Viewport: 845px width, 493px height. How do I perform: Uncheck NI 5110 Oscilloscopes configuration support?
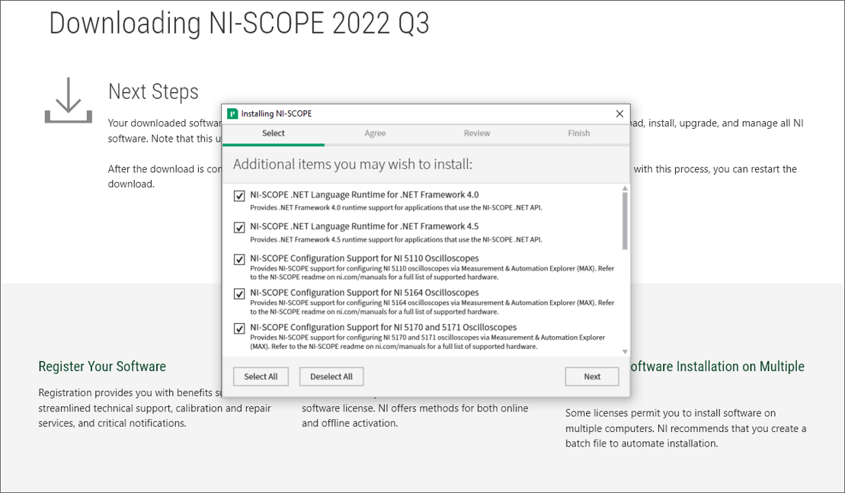point(239,260)
